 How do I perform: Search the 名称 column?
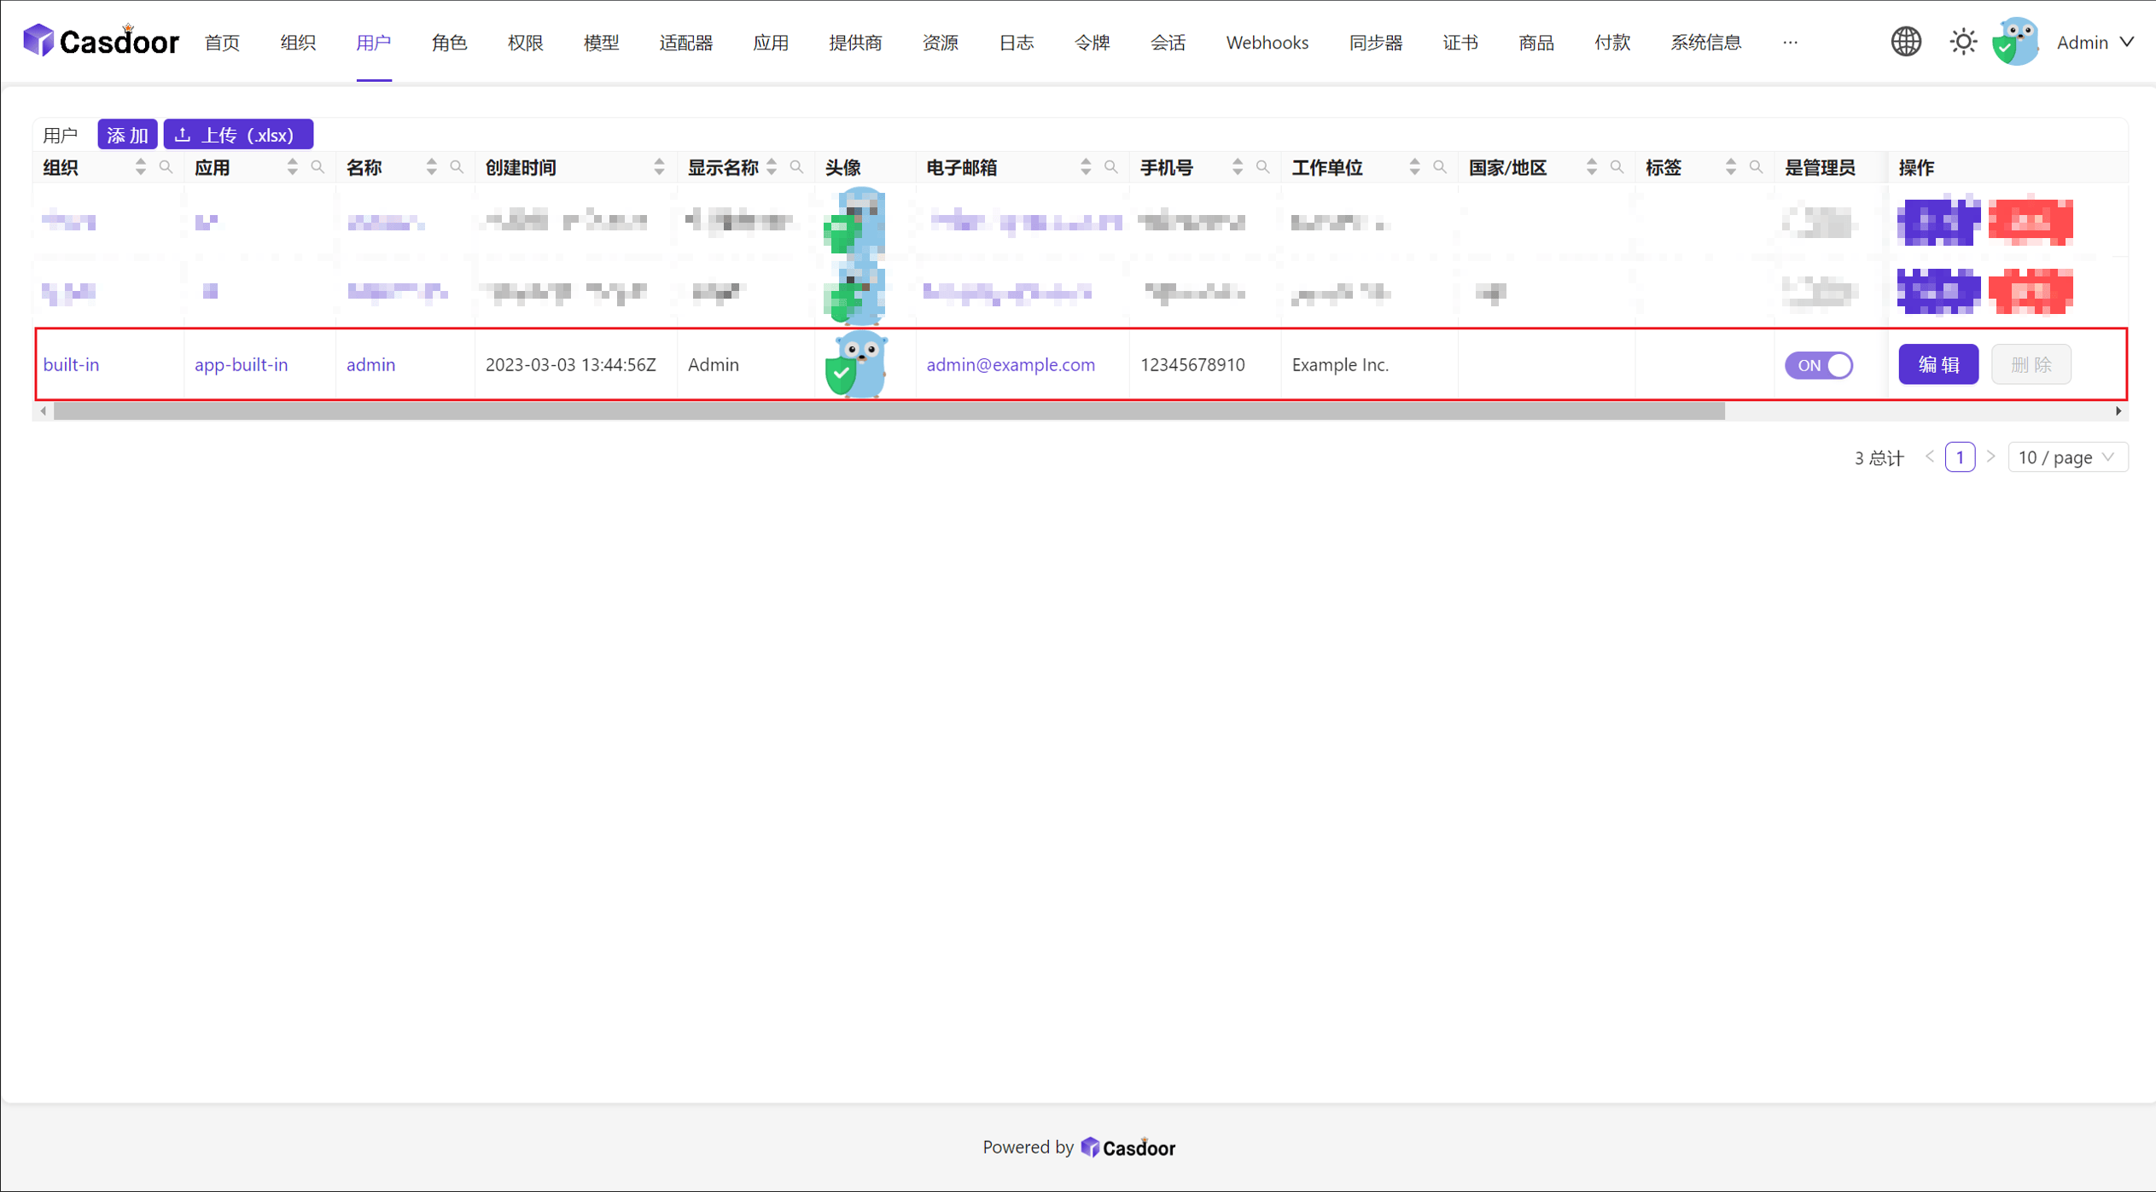click(x=457, y=167)
